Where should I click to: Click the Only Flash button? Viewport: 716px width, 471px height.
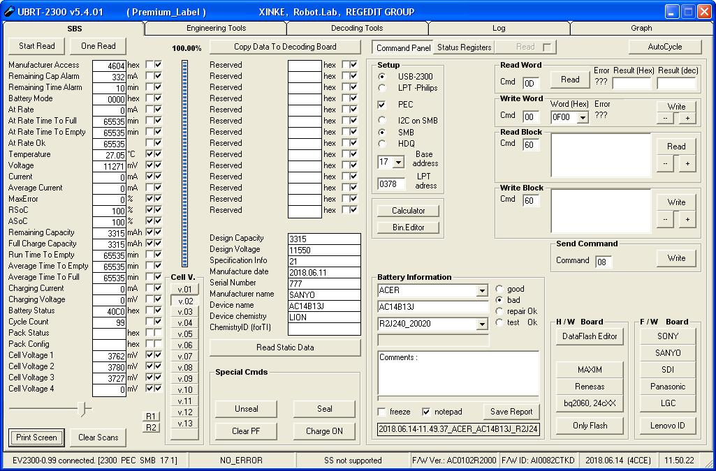pyautogui.click(x=590, y=426)
